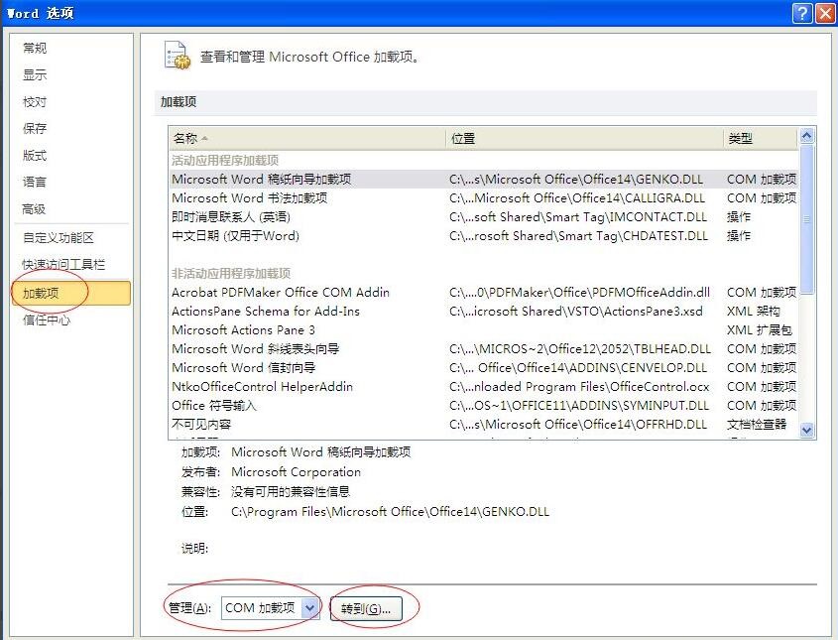Click 活动应用程序加载项 group heading
Image resolution: width=838 pixels, height=640 pixels.
[x=225, y=161]
